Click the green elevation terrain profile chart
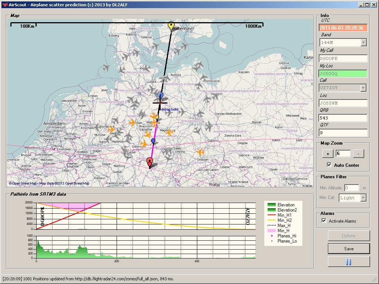This screenshot has width=379, height=284. 146,247
